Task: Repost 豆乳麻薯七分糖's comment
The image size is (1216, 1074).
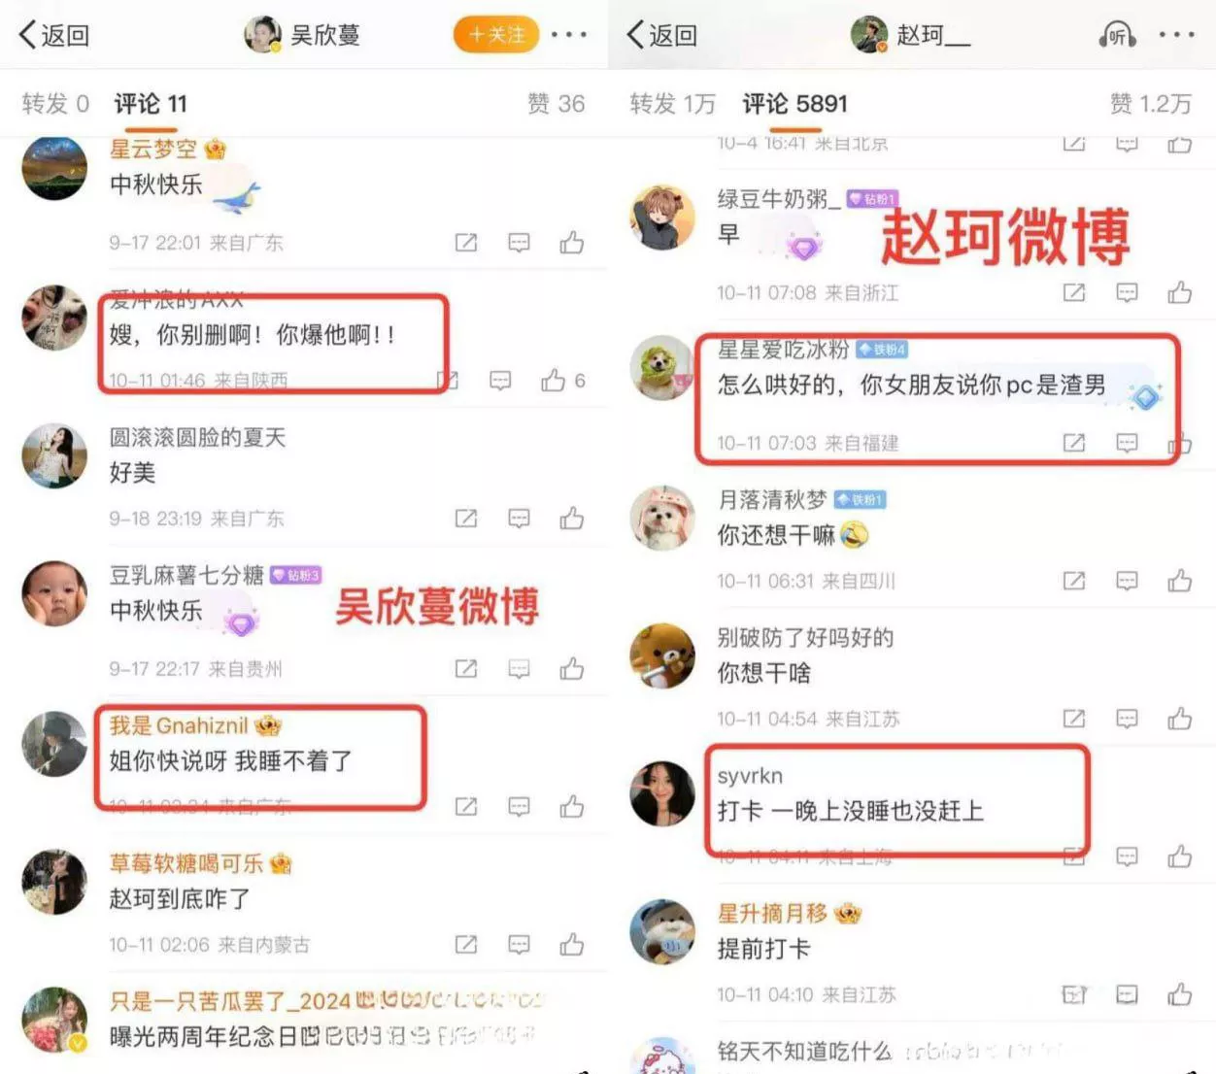Action: point(466,668)
